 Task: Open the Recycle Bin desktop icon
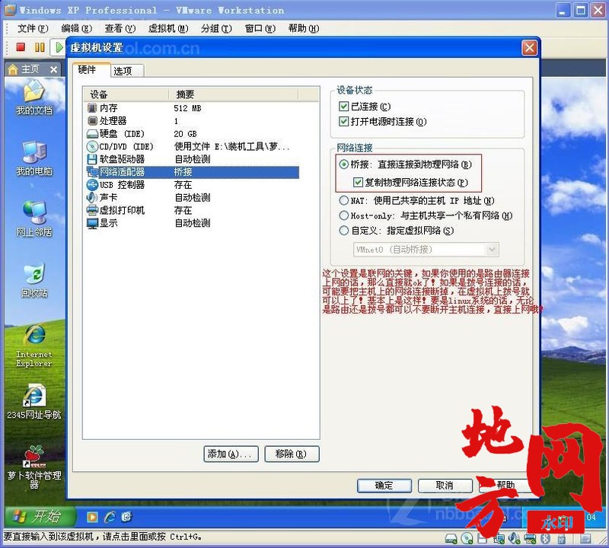tap(34, 280)
